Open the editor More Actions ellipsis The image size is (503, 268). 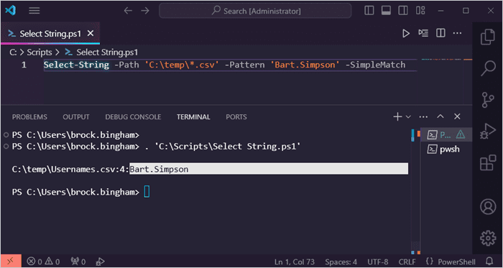coord(457,33)
